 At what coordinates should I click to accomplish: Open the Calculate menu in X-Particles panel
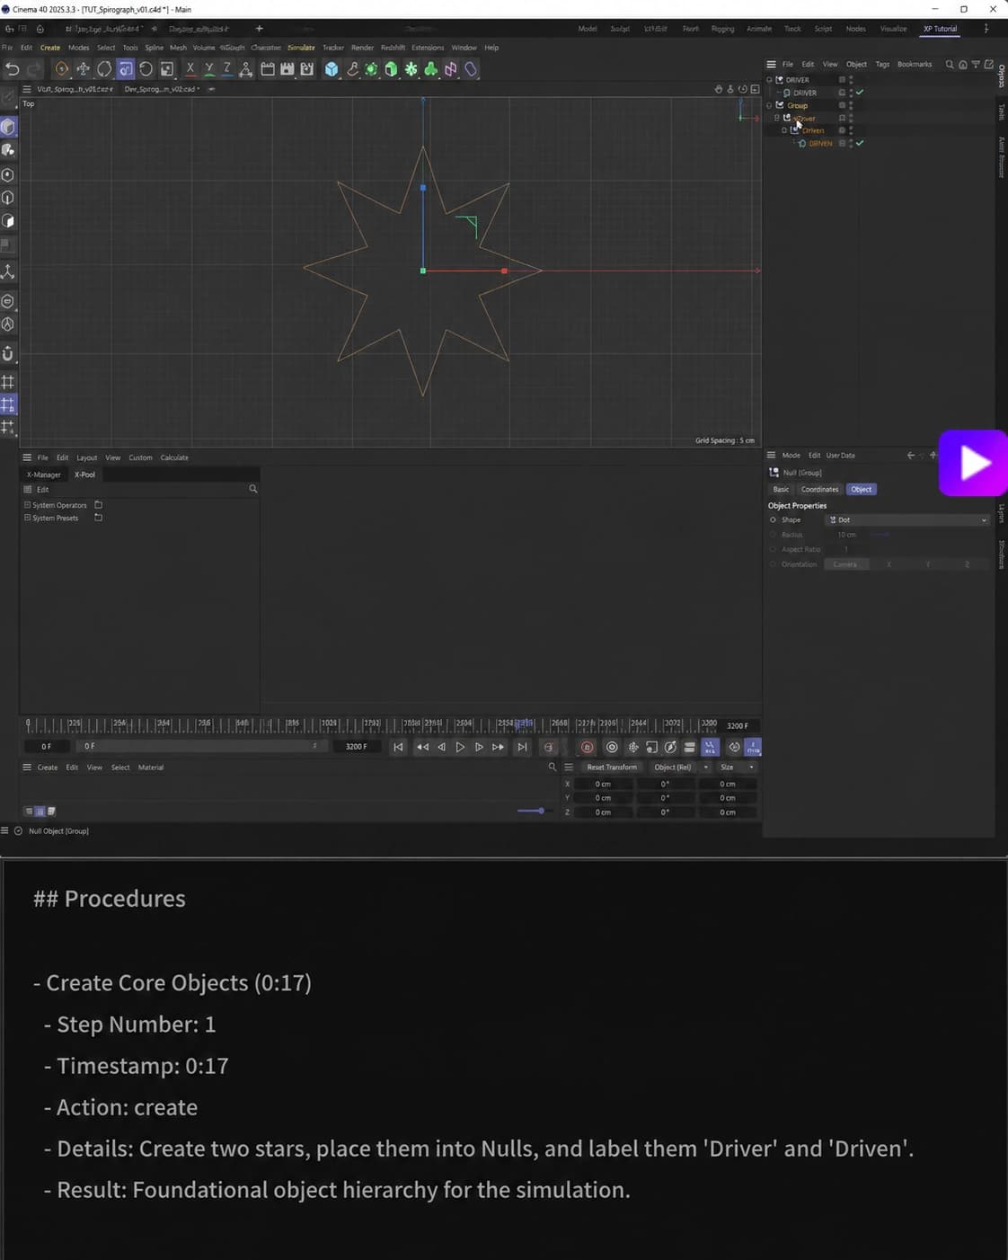174,457
